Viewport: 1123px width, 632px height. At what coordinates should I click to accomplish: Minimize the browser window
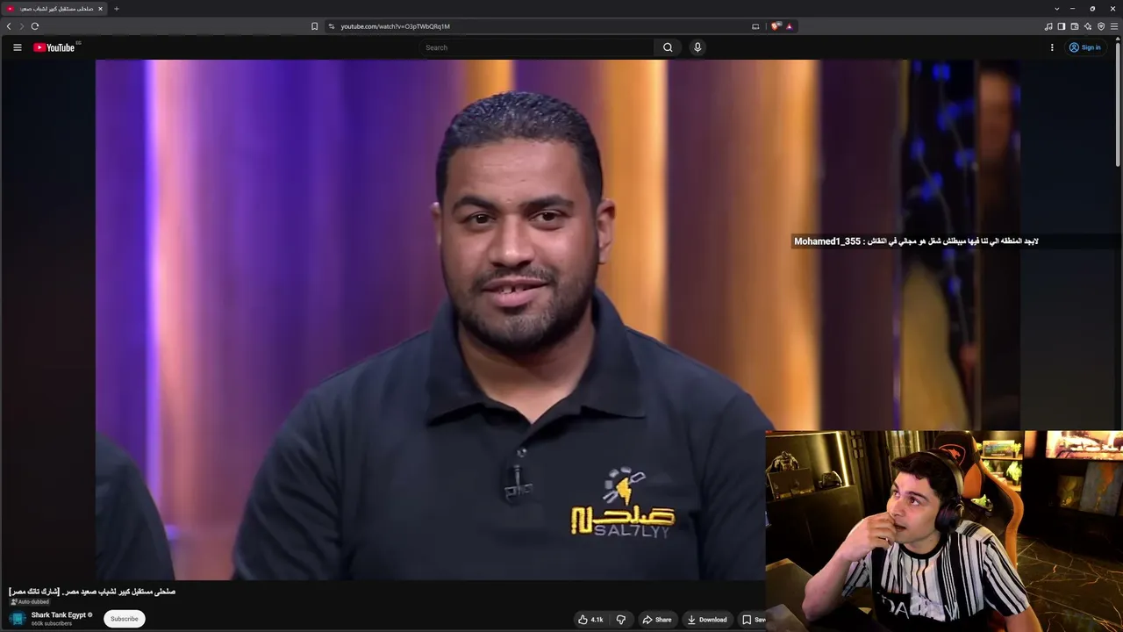tap(1072, 9)
